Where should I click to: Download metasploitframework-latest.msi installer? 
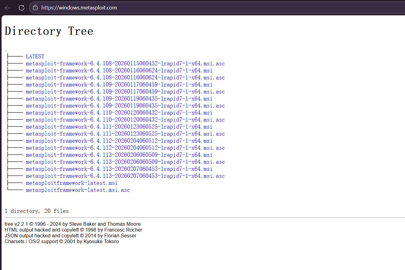pos(72,183)
